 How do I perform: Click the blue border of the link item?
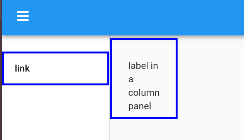pyautogui.click(x=56, y=53)
